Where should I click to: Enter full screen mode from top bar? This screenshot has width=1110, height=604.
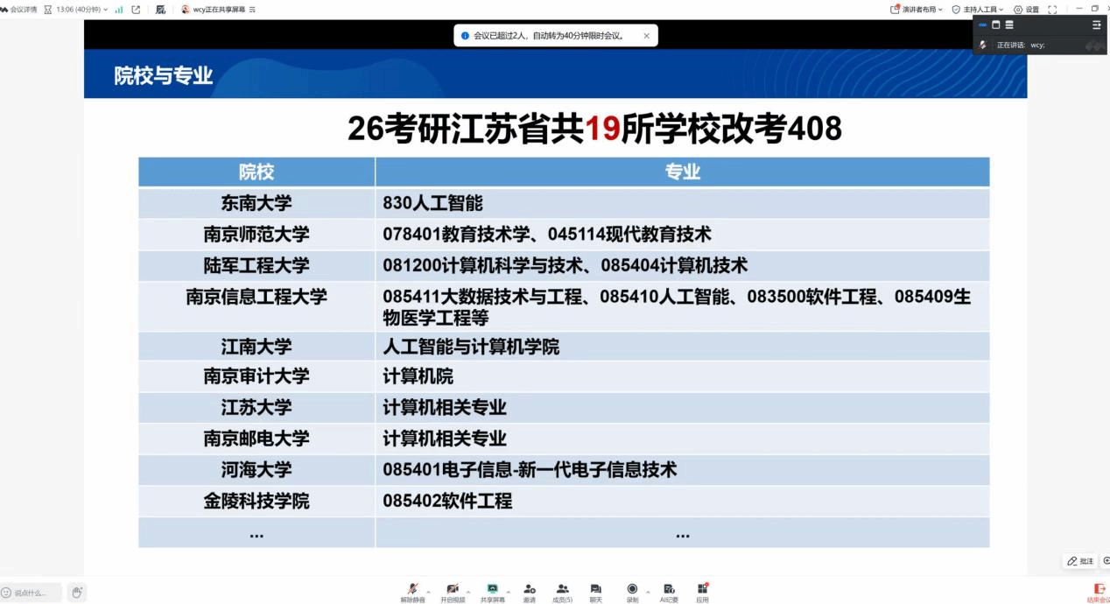1052,10
